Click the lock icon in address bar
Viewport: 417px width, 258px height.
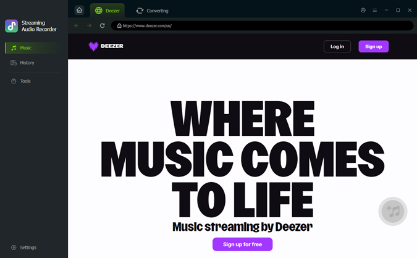click(x=119, y=26)
